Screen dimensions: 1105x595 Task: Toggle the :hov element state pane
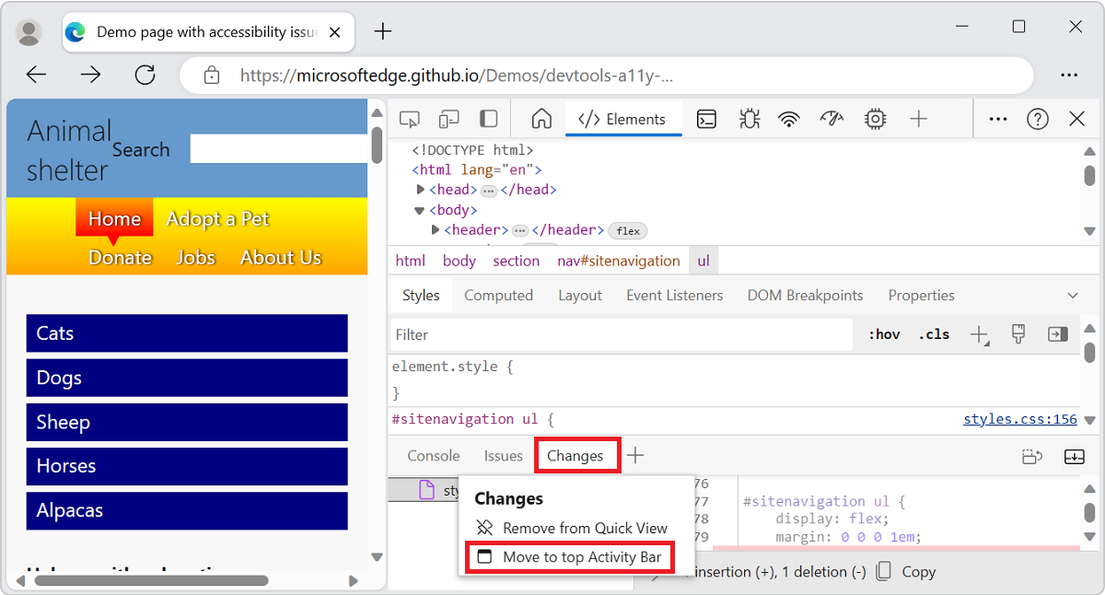click(882, 333)
